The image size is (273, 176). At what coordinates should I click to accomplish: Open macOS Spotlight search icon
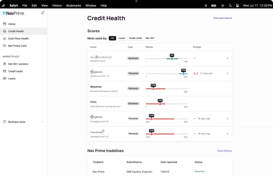tap(230, 6)
